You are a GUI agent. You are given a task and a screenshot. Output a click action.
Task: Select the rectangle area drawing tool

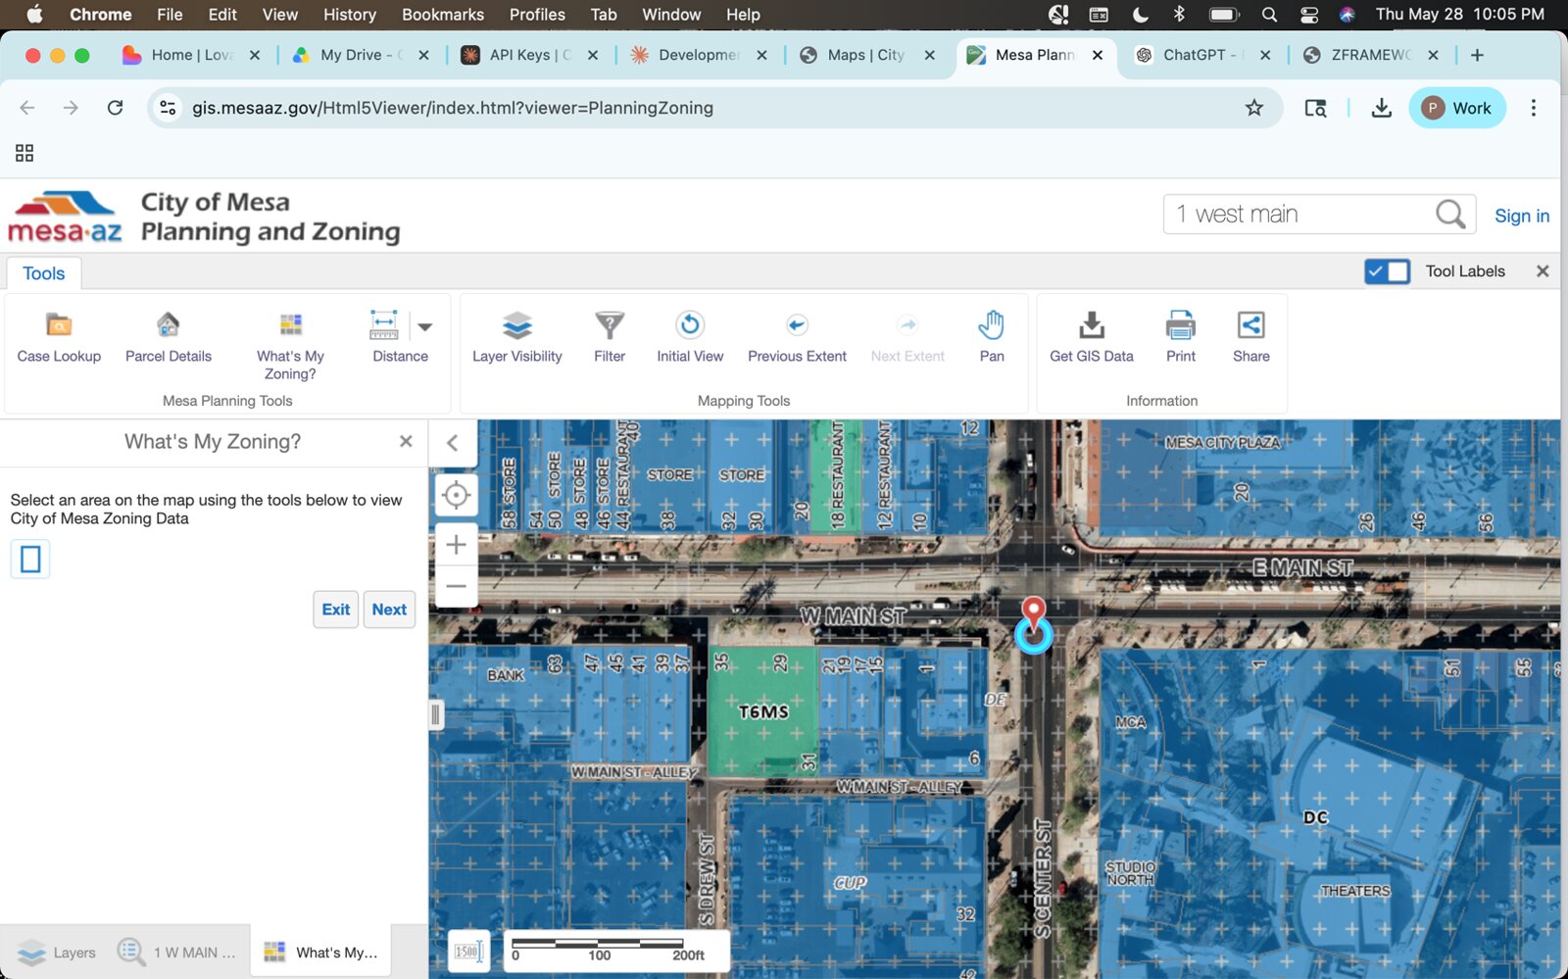pos(30,559)
